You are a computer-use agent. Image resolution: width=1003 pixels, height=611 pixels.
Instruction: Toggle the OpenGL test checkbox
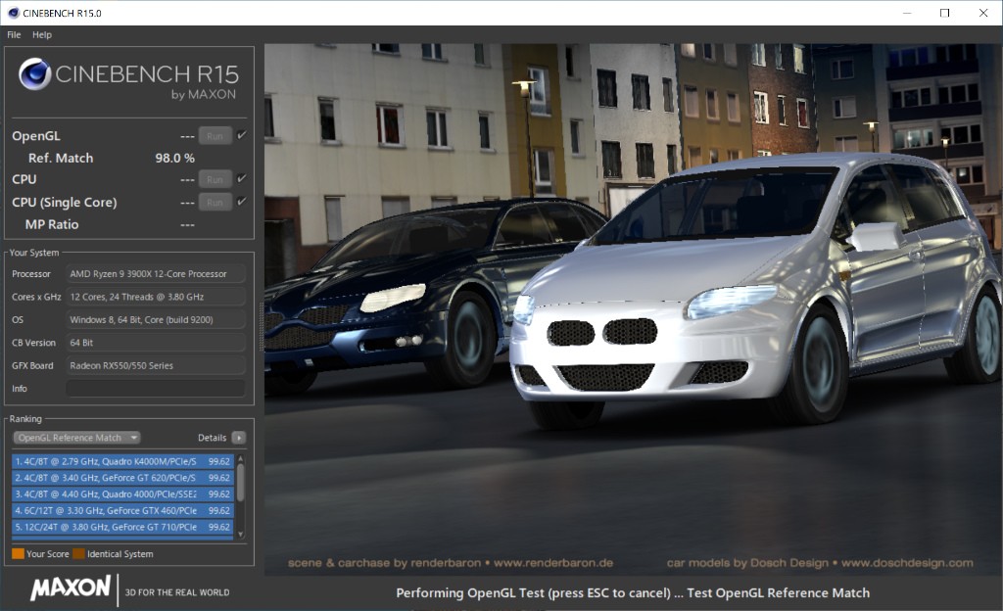click(242, 135)
